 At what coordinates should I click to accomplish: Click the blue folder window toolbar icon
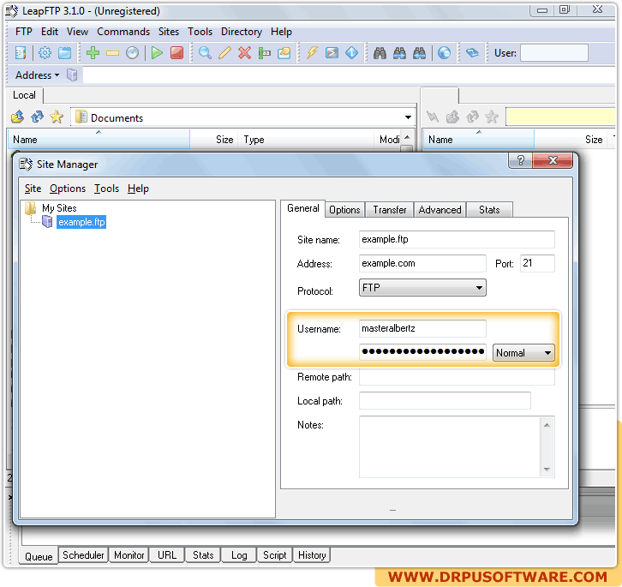pyautogui.click(x=64, y=53)
